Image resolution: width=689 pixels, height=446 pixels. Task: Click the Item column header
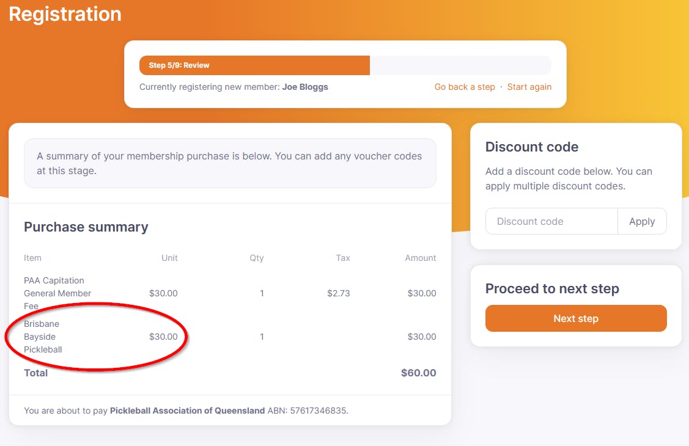click(33, 258)
